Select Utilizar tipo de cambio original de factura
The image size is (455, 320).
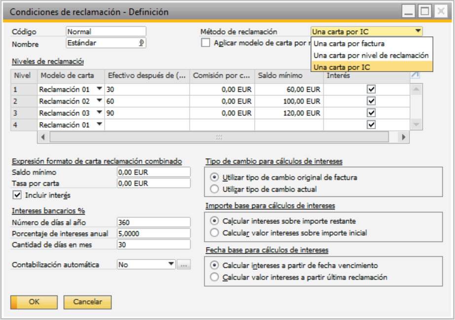(x=214, y=177)
